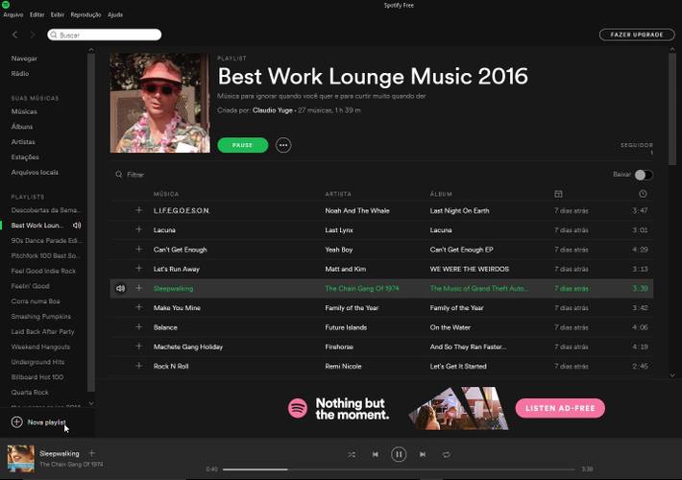The image size is (682, 480).
Task: Skip to previous track
Action: click(x=376, y=454)
